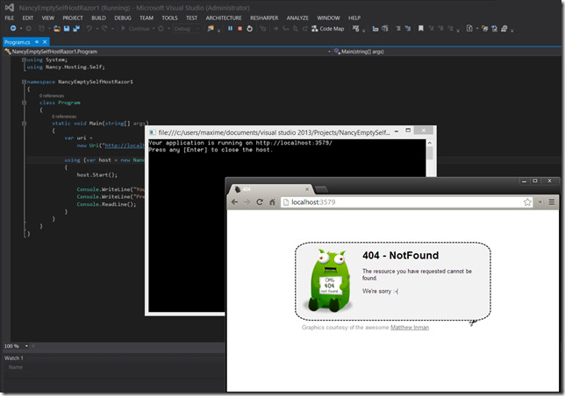
Task: Click the Continue debugging button
Action: (x=135, y=28)
